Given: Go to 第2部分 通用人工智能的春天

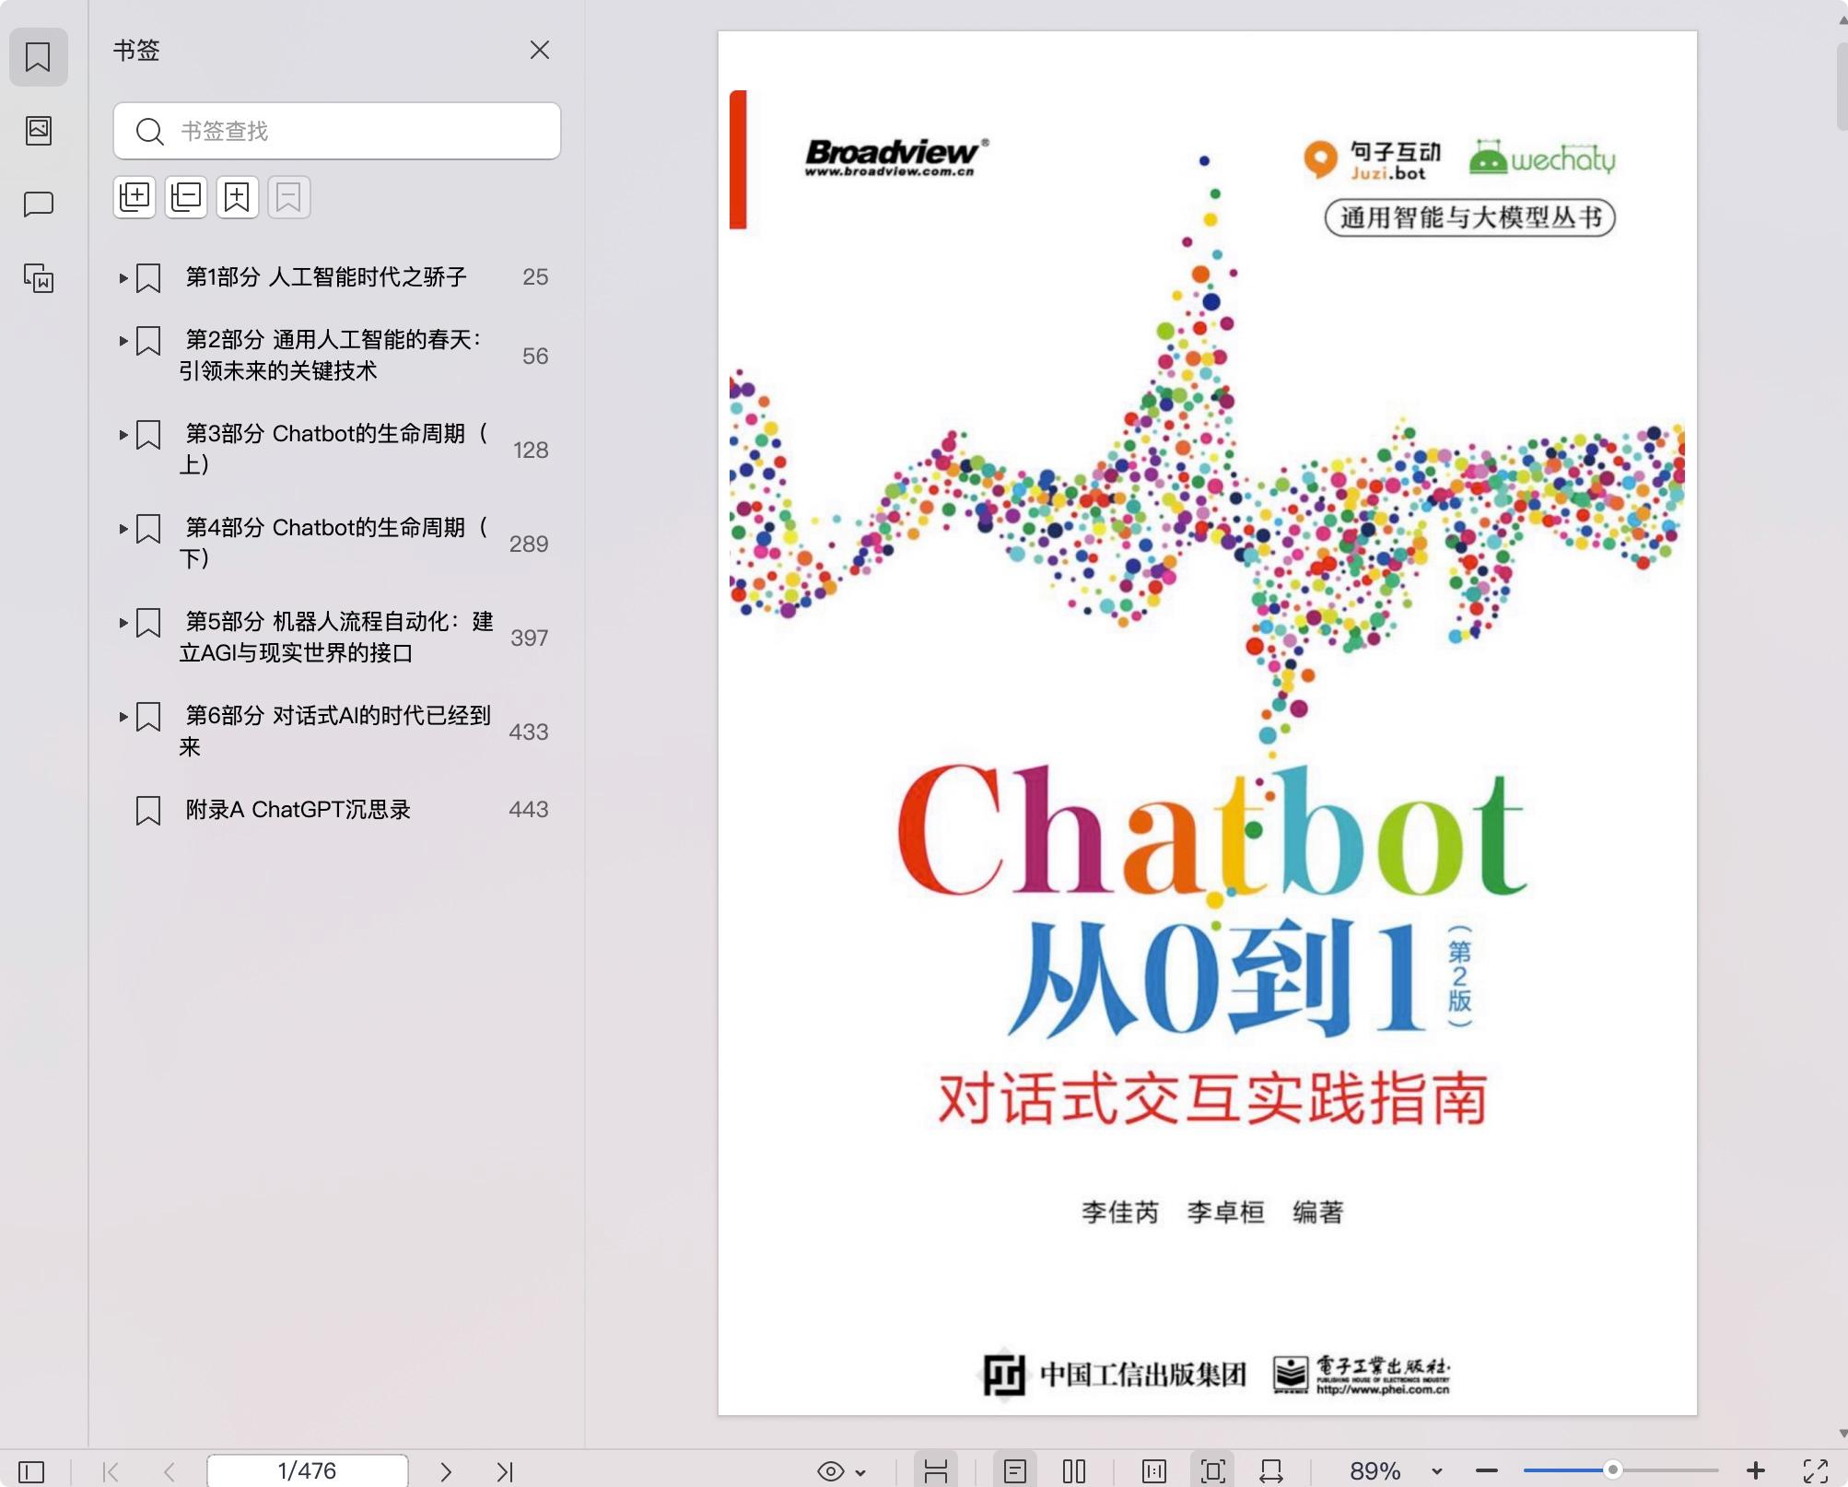Looking at the screenshot, I should (330, 355).
